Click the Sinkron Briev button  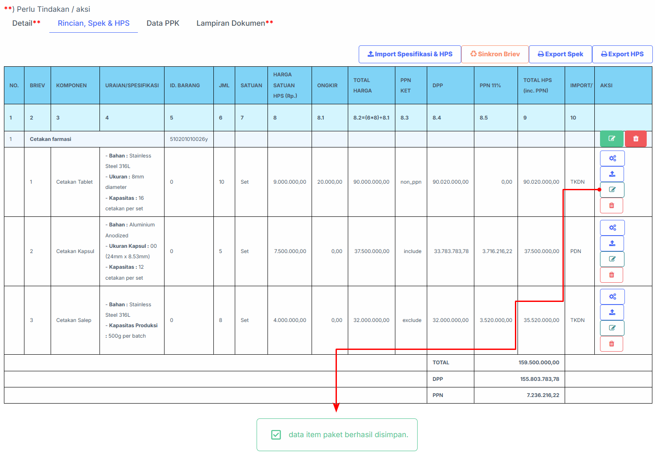coord(495,54)
